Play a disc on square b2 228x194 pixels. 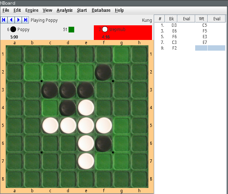[x=32, y=72]
